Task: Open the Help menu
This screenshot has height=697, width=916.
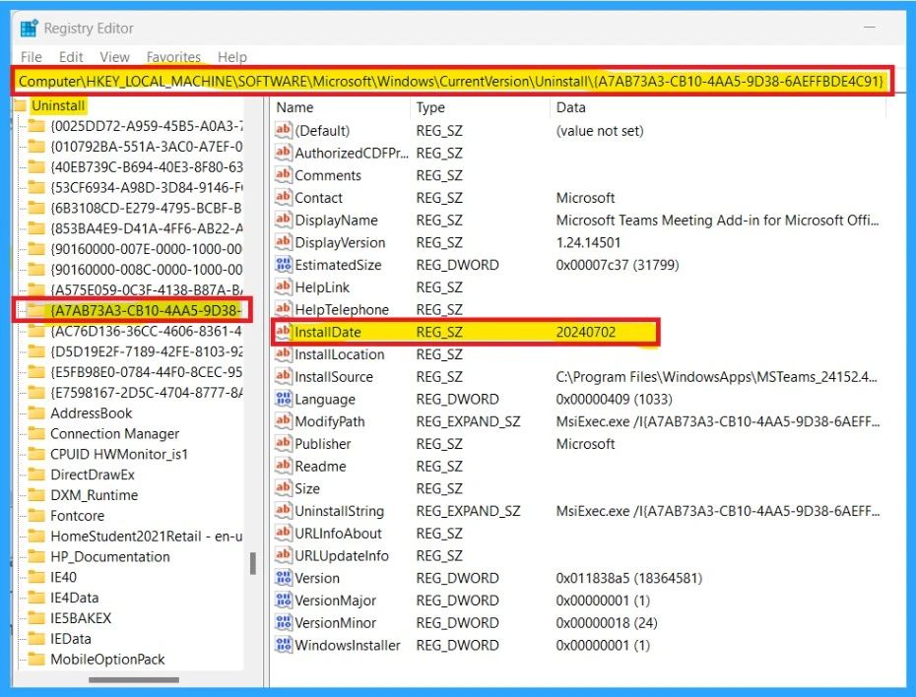Action: tap(231, 57)
